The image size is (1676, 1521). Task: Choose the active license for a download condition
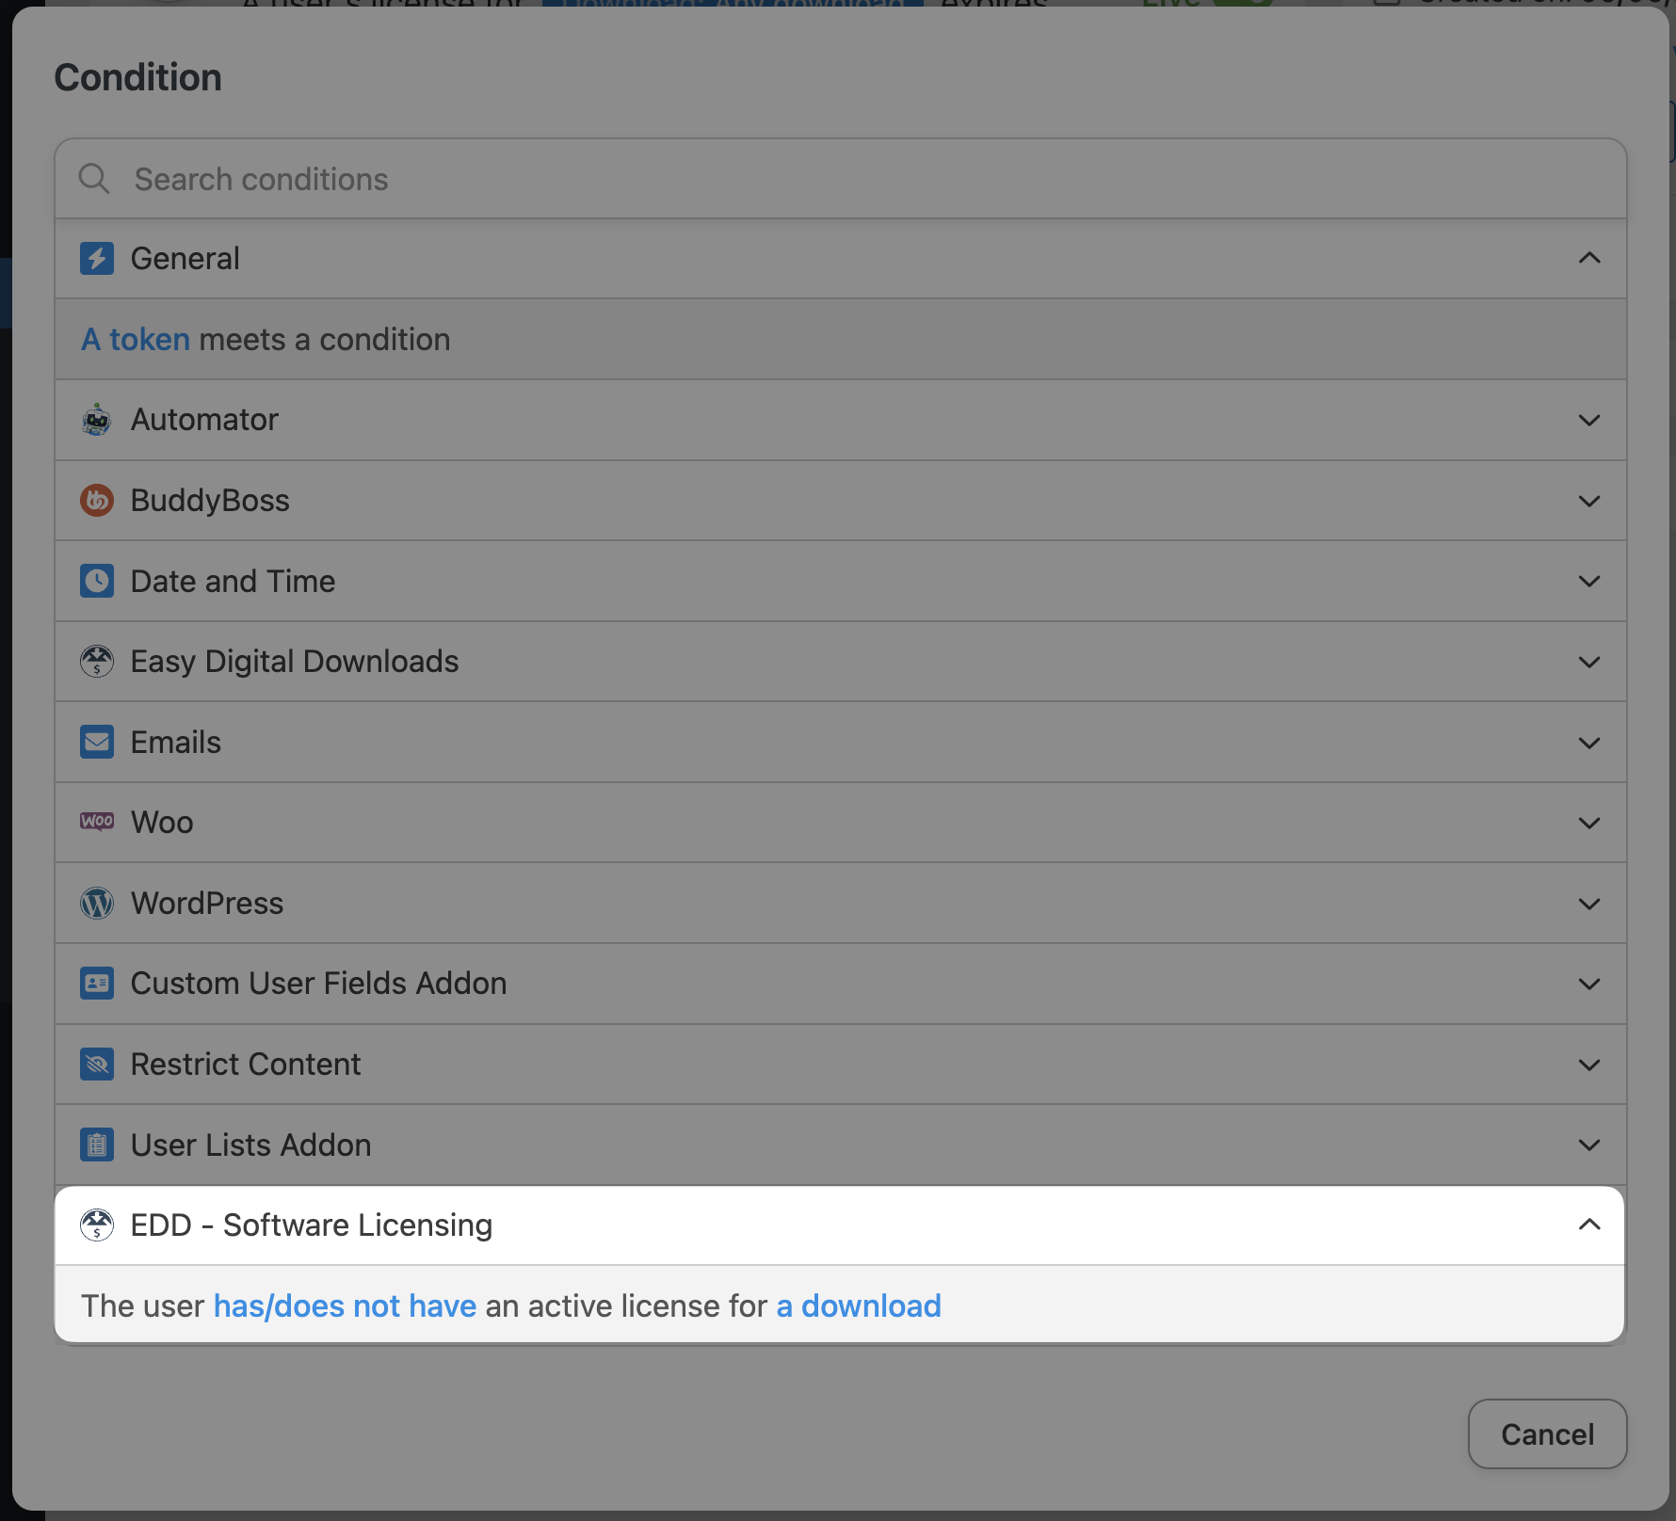click(x=511, y=1305)
